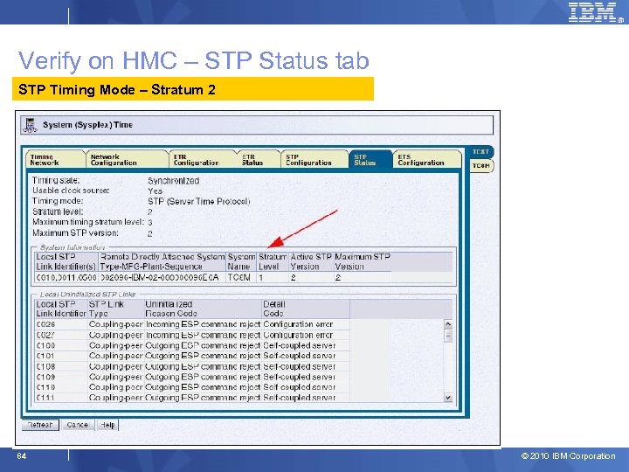Viewport: 629px width, 472px height.
Task: Click the Synchronized timing state value
Action: (x=173, y=181)
